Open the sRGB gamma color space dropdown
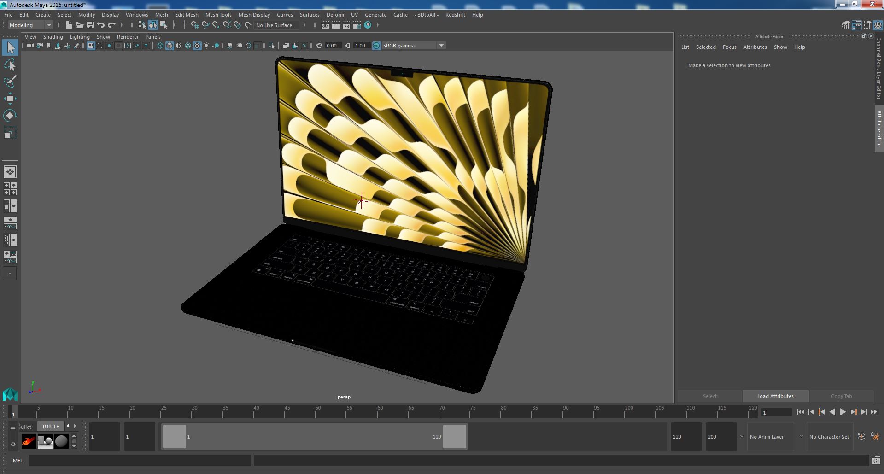This screenshot has width=884, height=474. point(413,46)
